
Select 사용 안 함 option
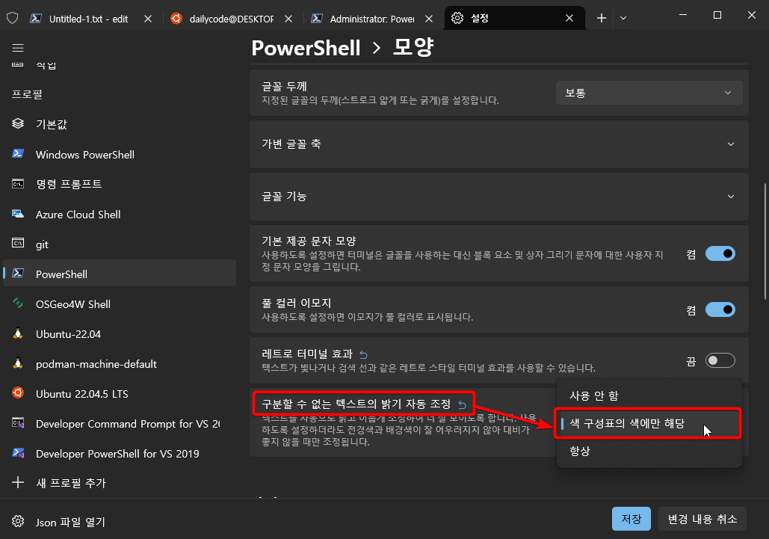click(649, 395)
